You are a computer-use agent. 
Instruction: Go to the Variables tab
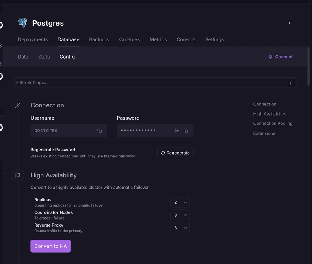click(129, 39)
